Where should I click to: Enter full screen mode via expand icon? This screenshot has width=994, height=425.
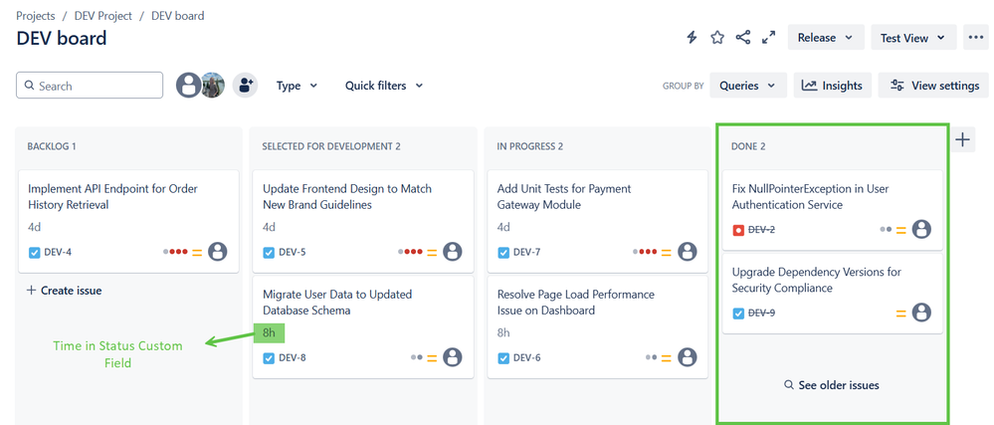[768, 38]
